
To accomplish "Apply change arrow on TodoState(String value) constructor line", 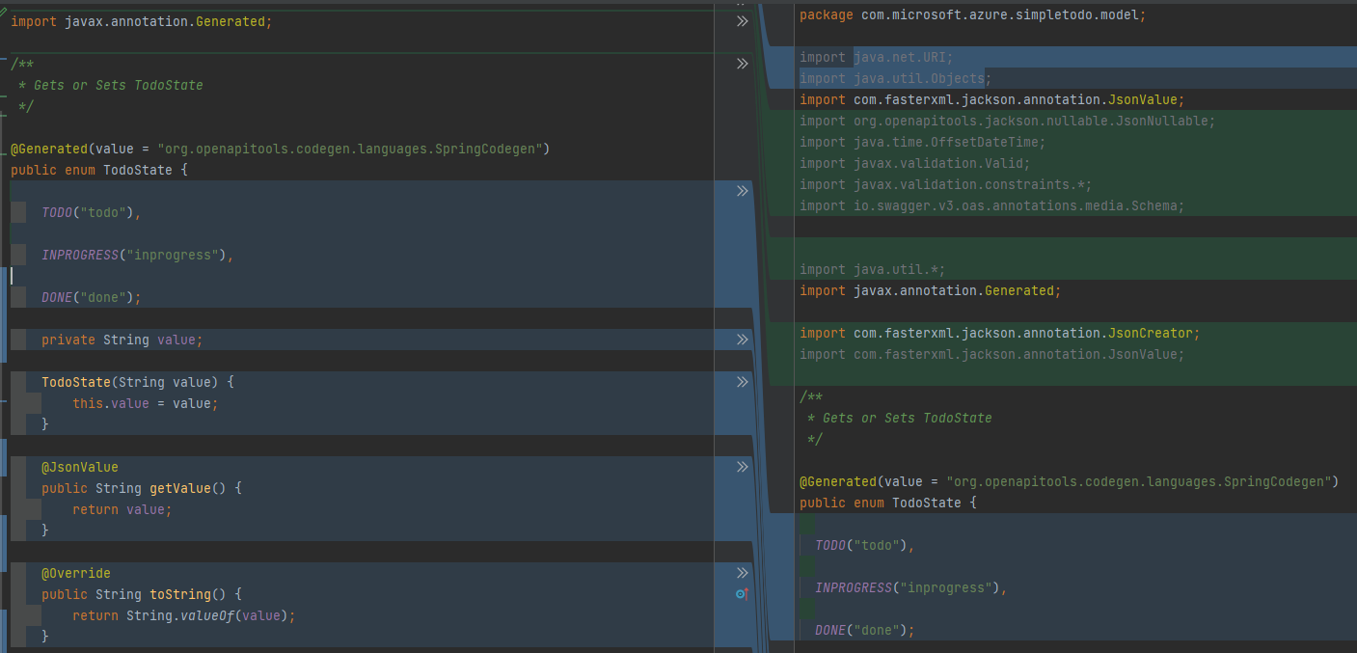I will [742, 382].
